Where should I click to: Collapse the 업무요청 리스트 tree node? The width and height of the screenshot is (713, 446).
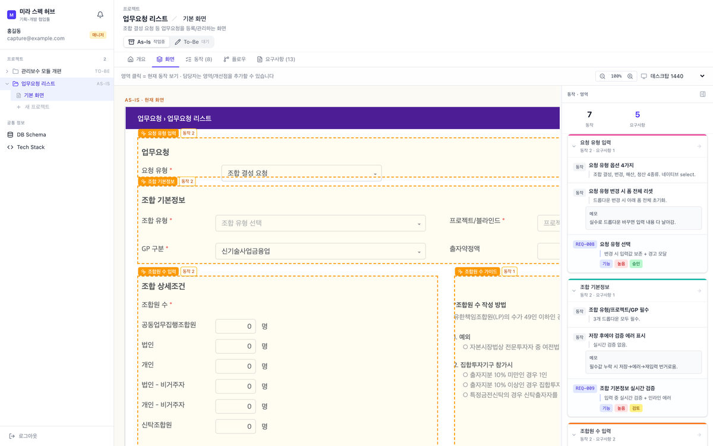pos(7,84)
